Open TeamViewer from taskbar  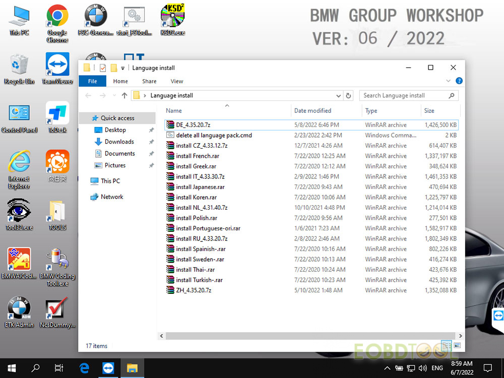pyautogui.click(x=108, y=368)
